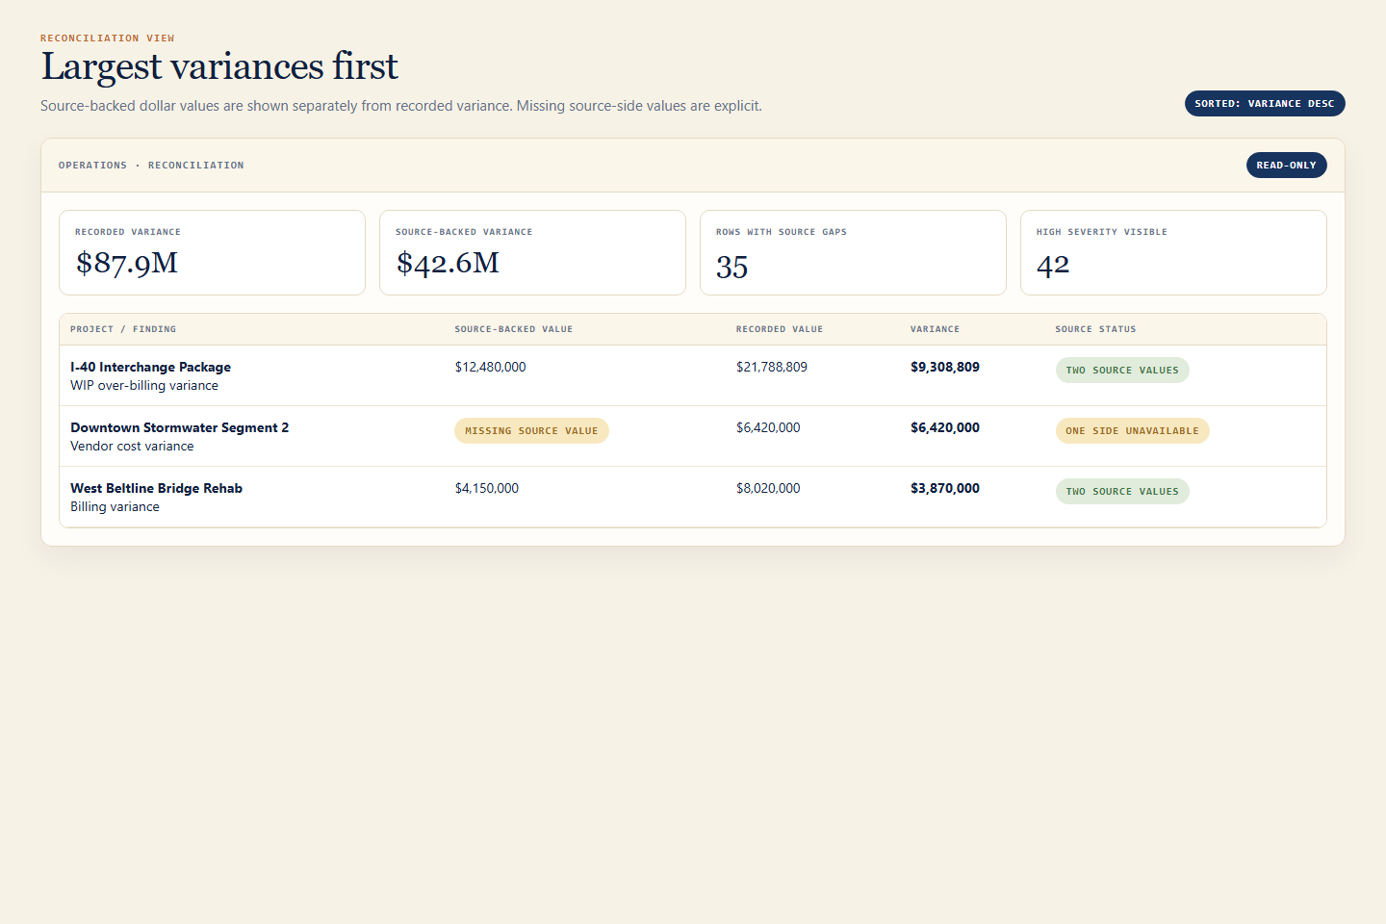Click the $3,870,000 variance amount
This screenshot has height=924, width=1386.
tap(945, 488)
